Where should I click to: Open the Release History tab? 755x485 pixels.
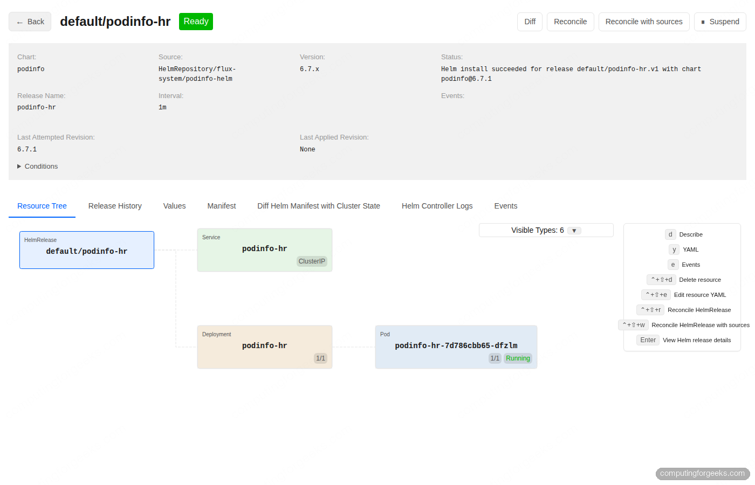[x=115, y=206]
